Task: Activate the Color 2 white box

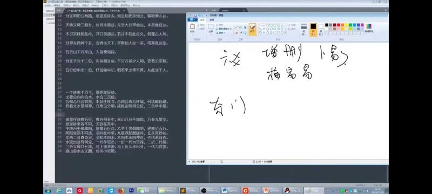Action: pyautogui.click(x=321, y=30)
